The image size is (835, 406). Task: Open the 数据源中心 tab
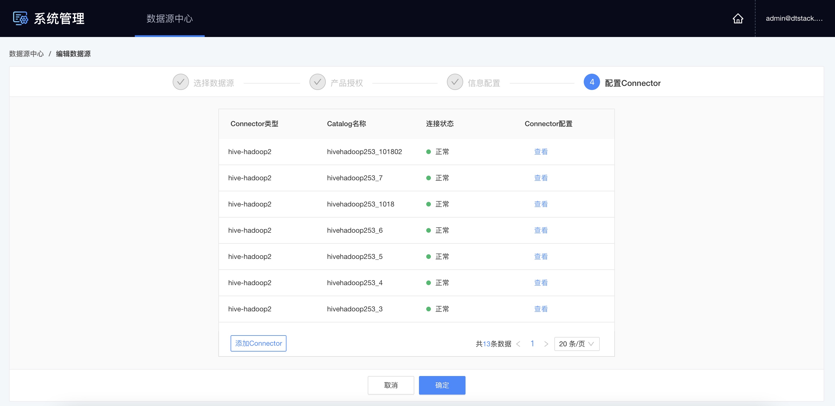169,18
